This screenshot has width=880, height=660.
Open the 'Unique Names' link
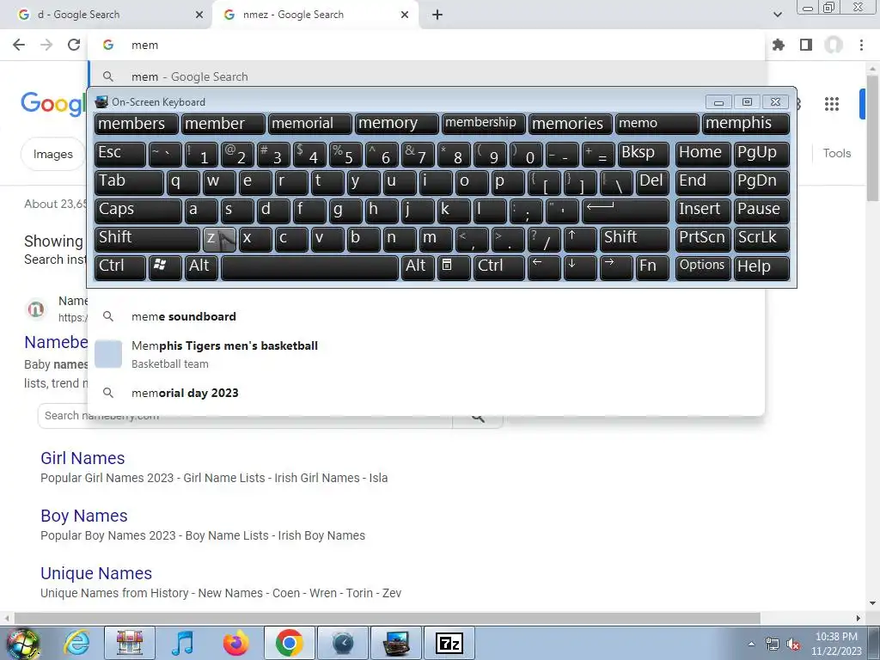(x=96, y=573)
